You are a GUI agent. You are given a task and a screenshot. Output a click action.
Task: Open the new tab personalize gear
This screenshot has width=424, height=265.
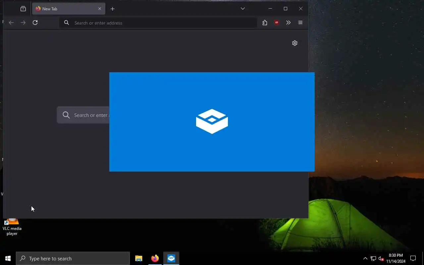click(295, 43)
